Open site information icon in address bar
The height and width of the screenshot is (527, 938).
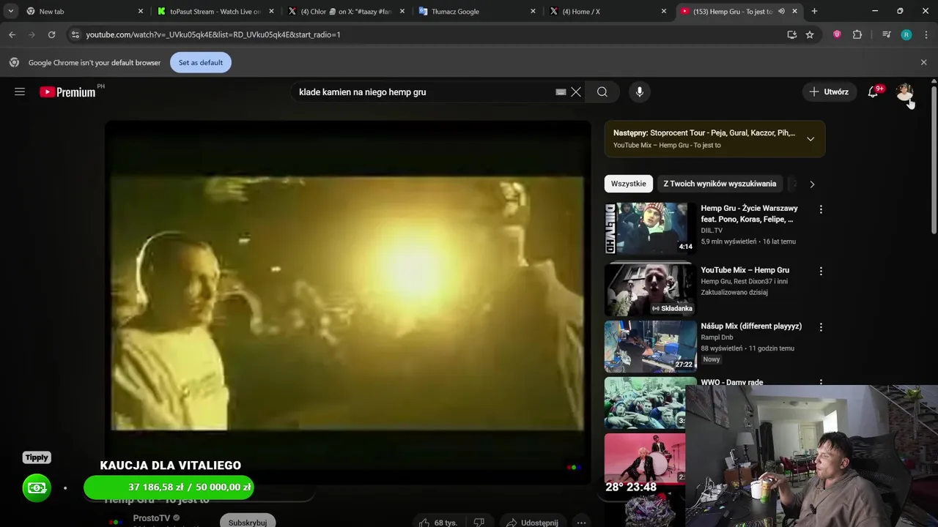(x=75, y=34)
